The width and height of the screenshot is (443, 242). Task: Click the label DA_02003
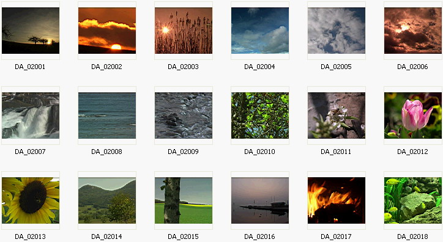(183, 67)
